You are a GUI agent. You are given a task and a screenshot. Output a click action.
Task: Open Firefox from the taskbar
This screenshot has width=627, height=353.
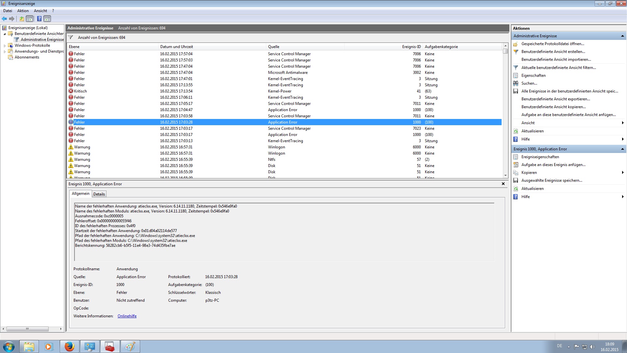(x=69, y=346)
